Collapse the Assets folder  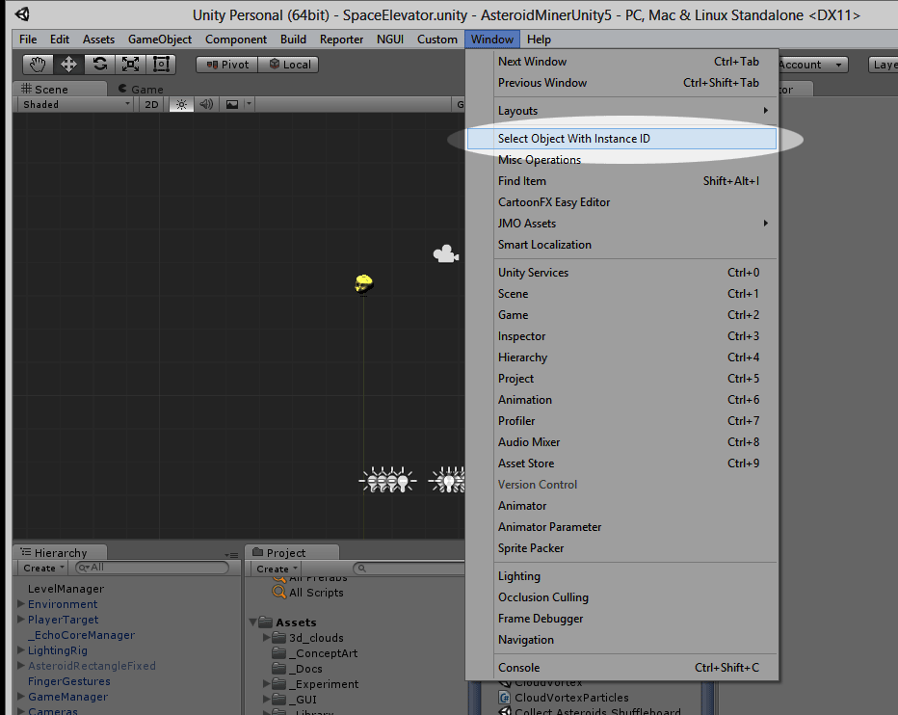[x=252, y=622]
